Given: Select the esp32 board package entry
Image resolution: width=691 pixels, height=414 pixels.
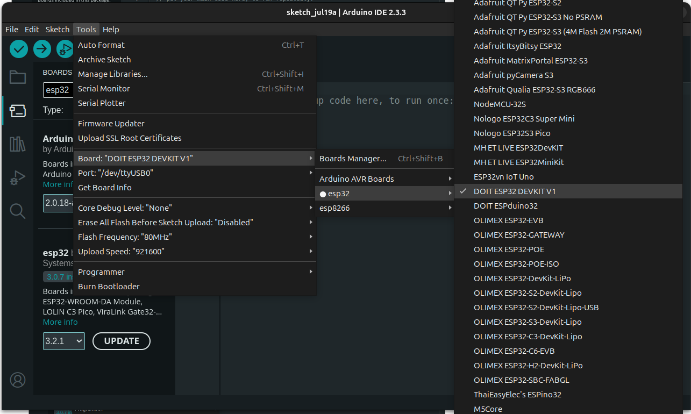Looking at the screenshot, I should click(x=384, y=194).
